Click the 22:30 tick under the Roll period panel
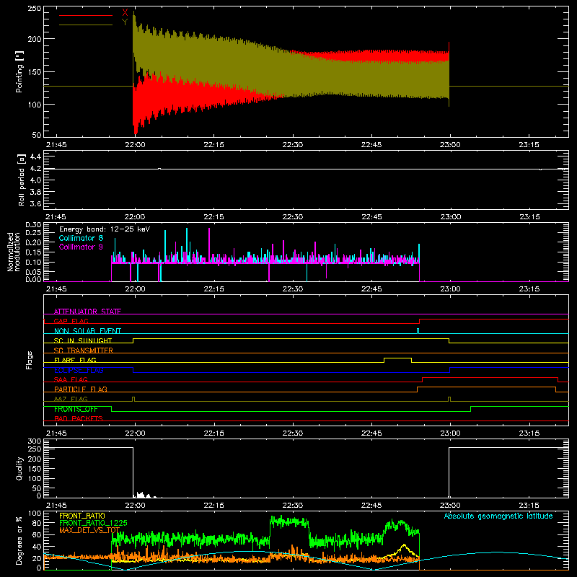This screenshot has height=577, width=577. point(293,217)
